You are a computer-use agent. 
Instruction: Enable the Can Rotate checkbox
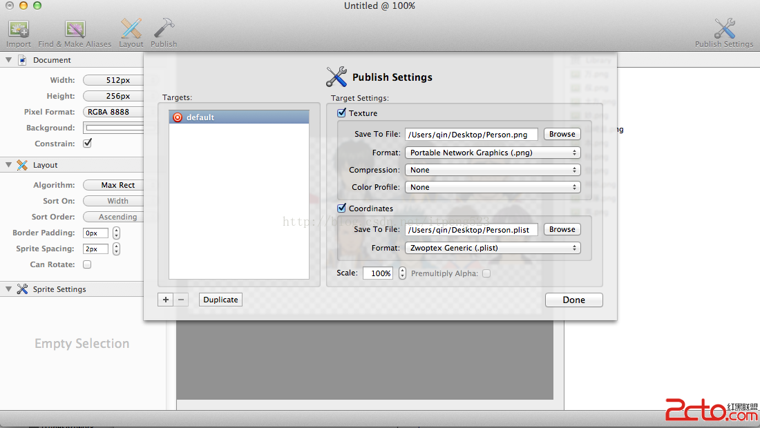[x=87, y=264]
